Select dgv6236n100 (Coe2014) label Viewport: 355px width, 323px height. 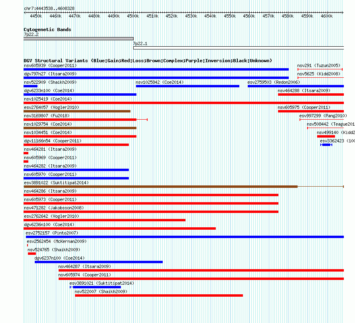coord(49,225)
